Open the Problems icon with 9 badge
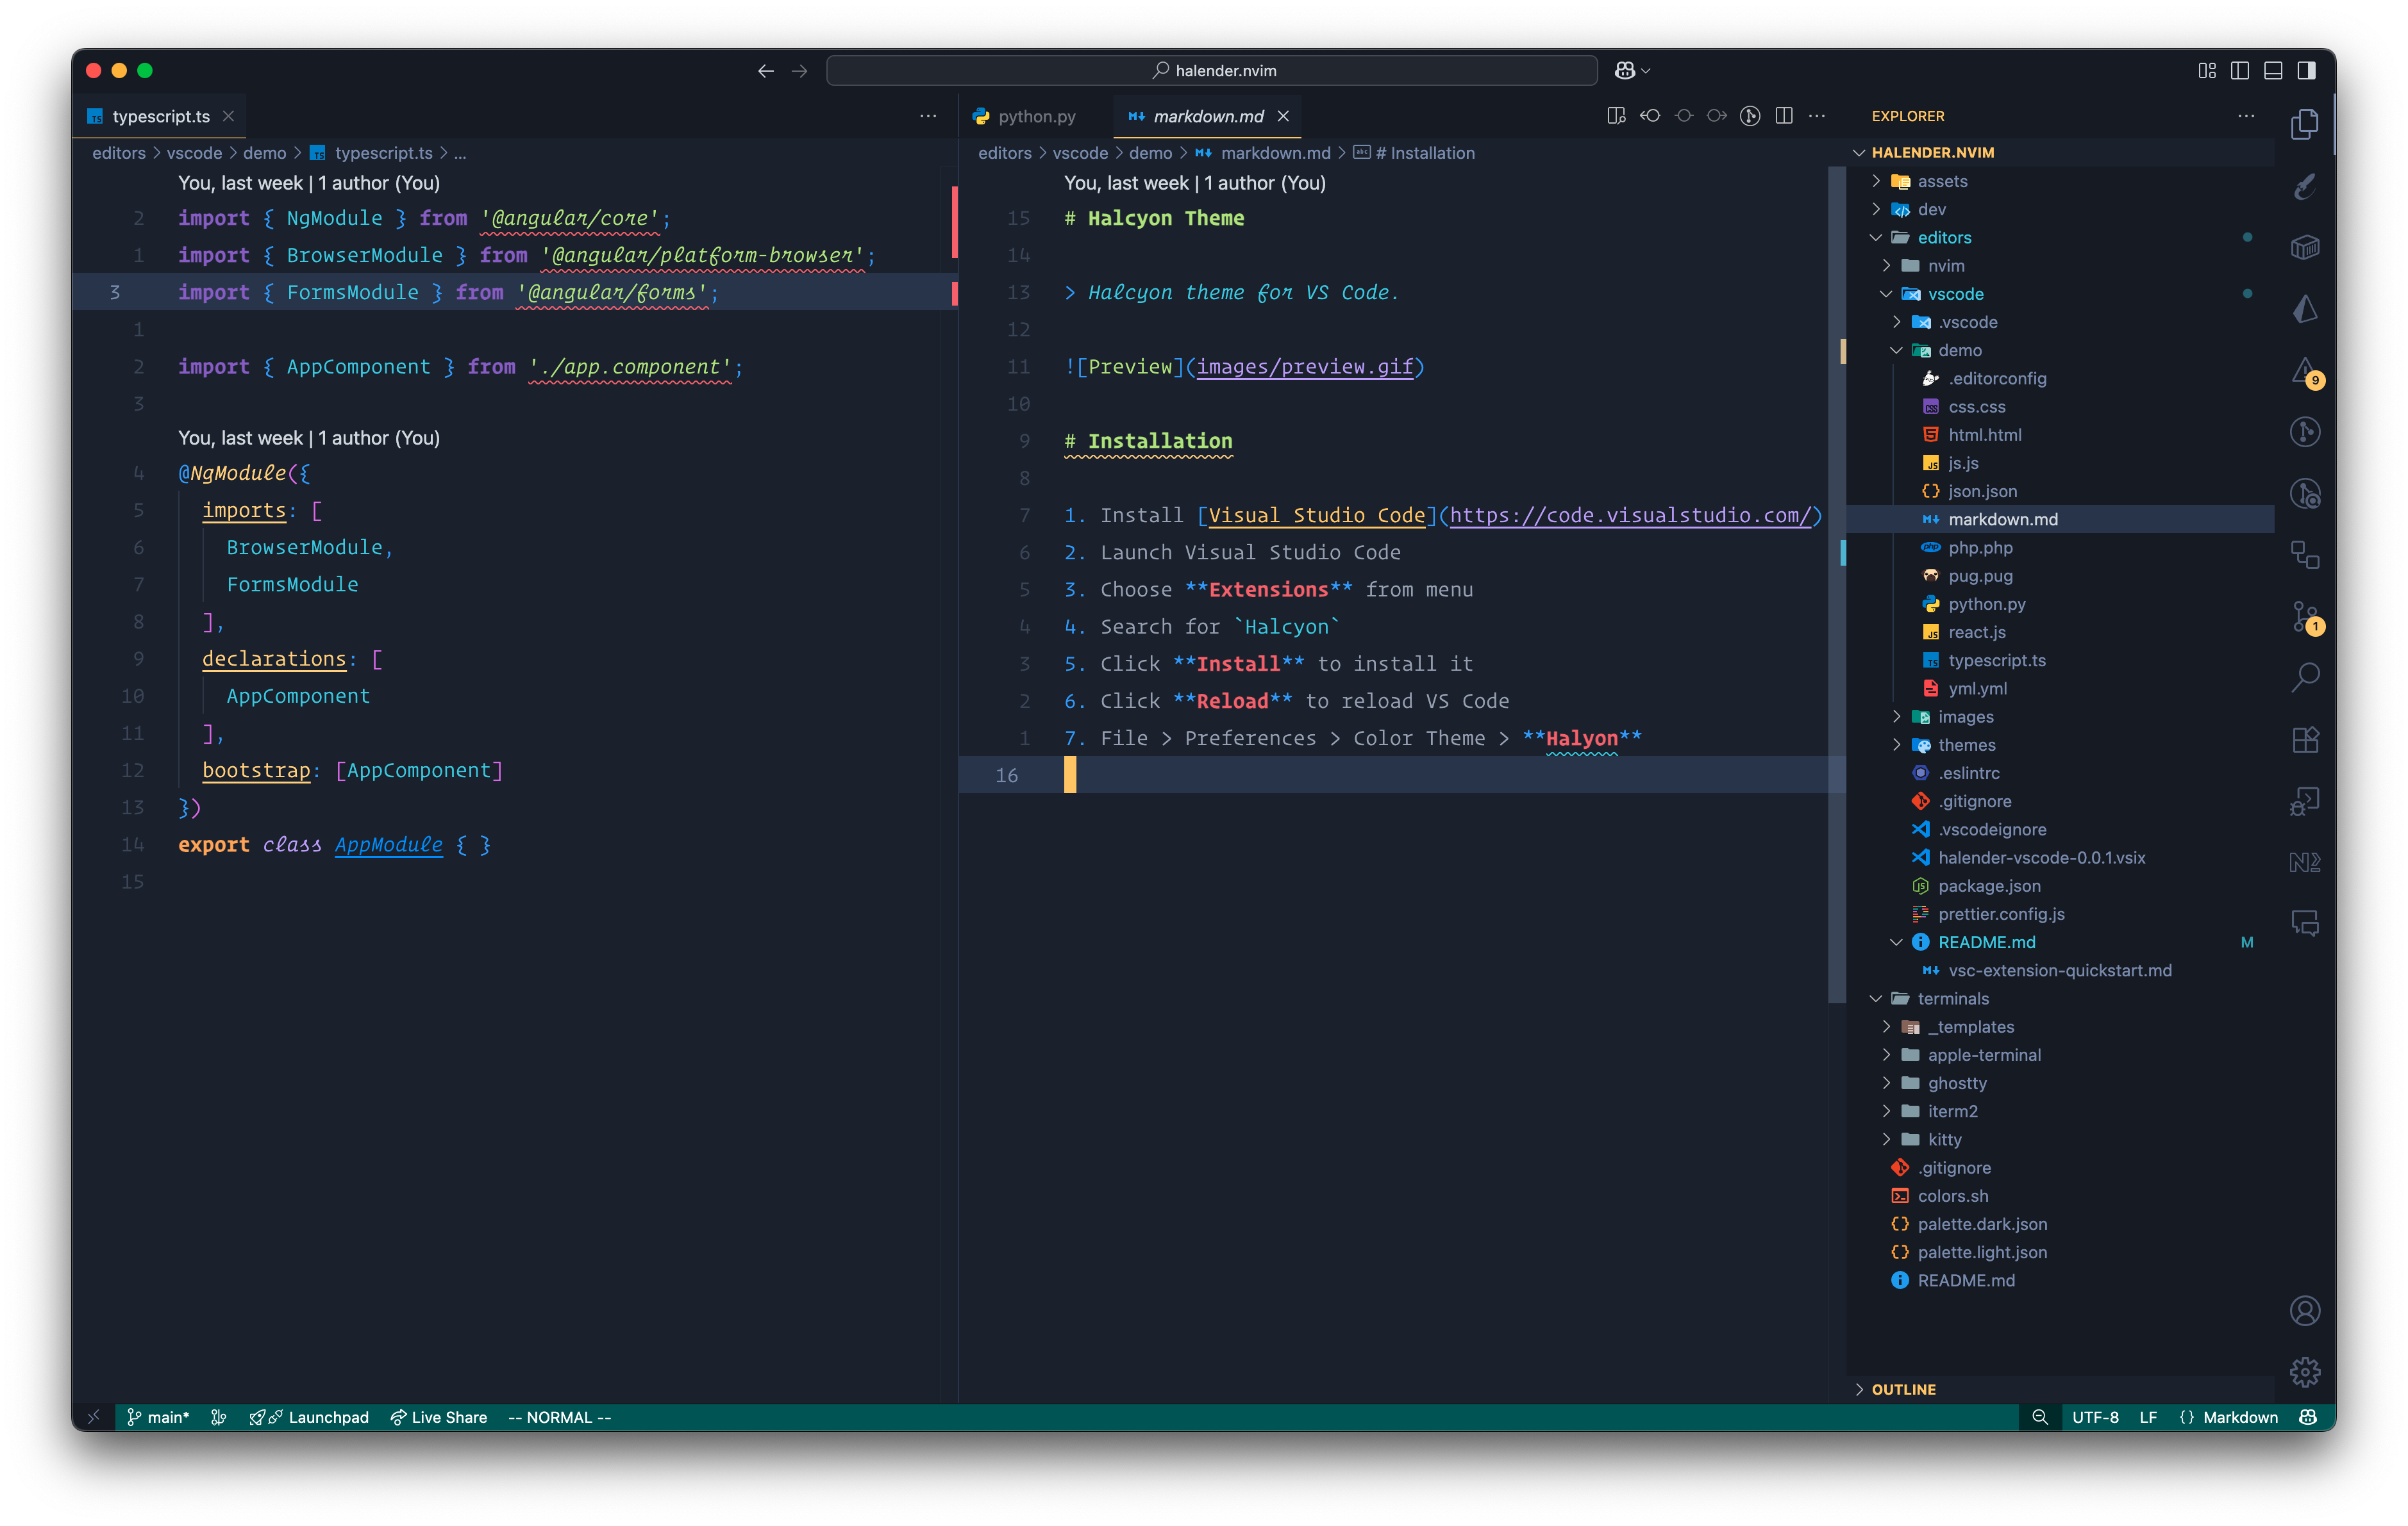The width and height of the screenshot is (2408, 1526). pos(2305,372)
